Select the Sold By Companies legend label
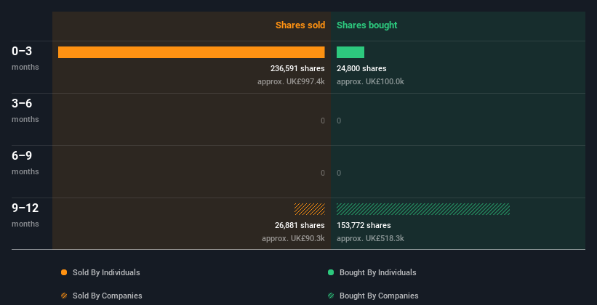Image resolution: width=597 pixels, height=305 pixels. 108,296
